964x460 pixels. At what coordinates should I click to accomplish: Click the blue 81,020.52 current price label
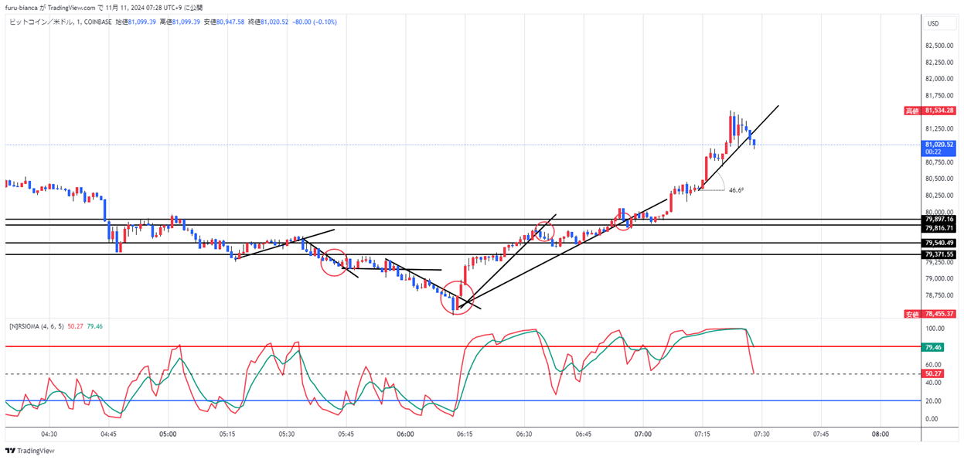940,144
